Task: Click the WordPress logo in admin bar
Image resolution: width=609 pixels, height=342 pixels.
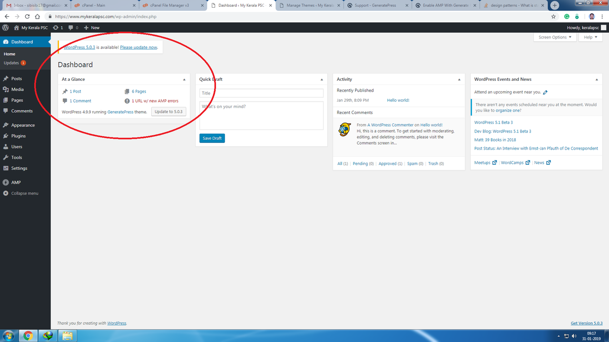Action: coord(5,28)
